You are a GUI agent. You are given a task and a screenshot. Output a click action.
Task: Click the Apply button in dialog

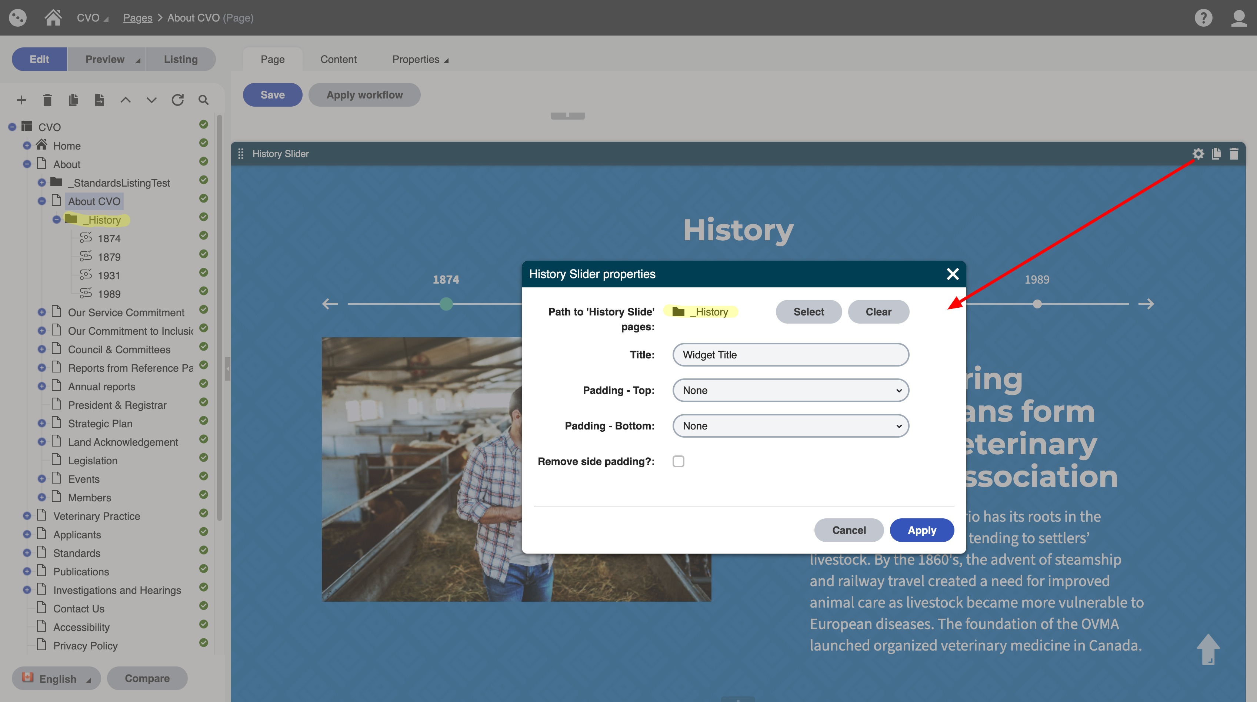tap(921, 530)
